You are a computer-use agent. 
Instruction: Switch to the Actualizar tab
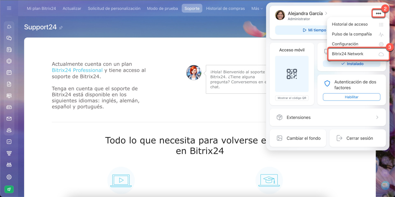[72, 8]
